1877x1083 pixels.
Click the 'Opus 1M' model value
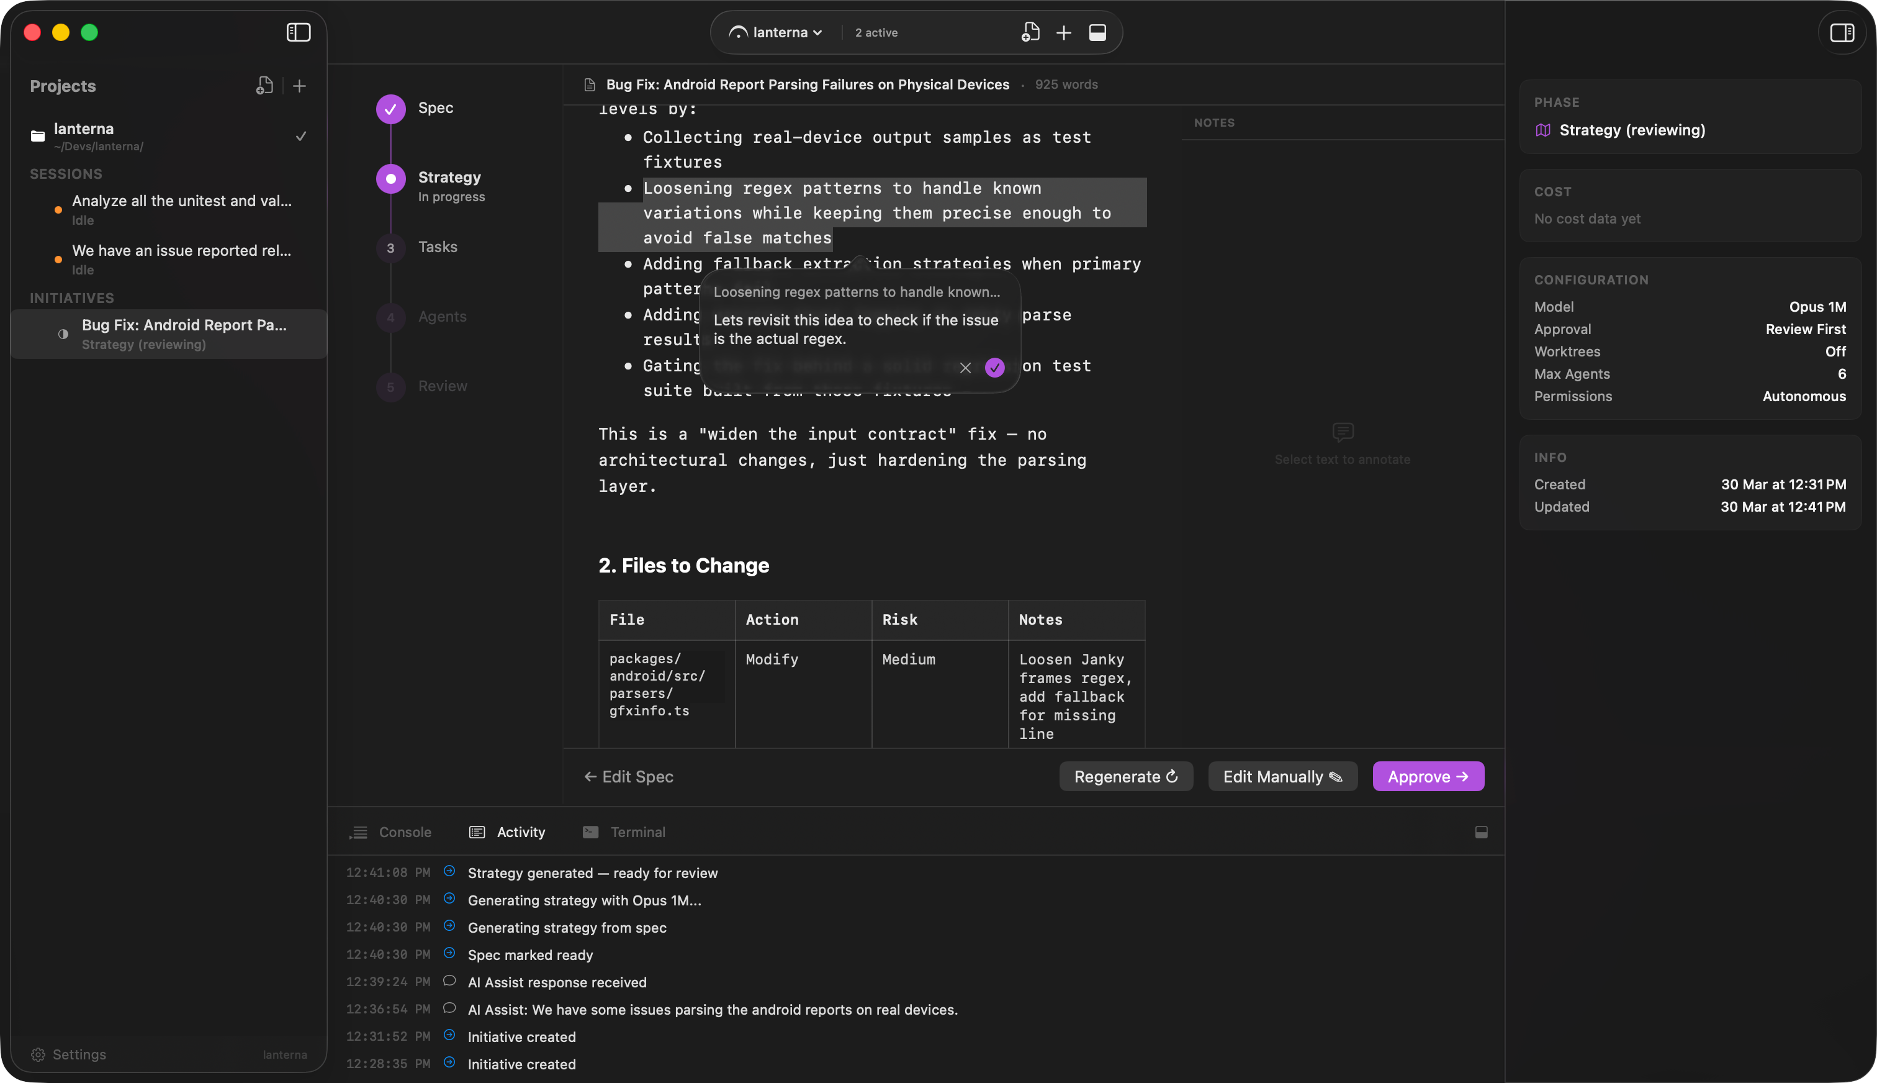click(x=1817, y=306)
